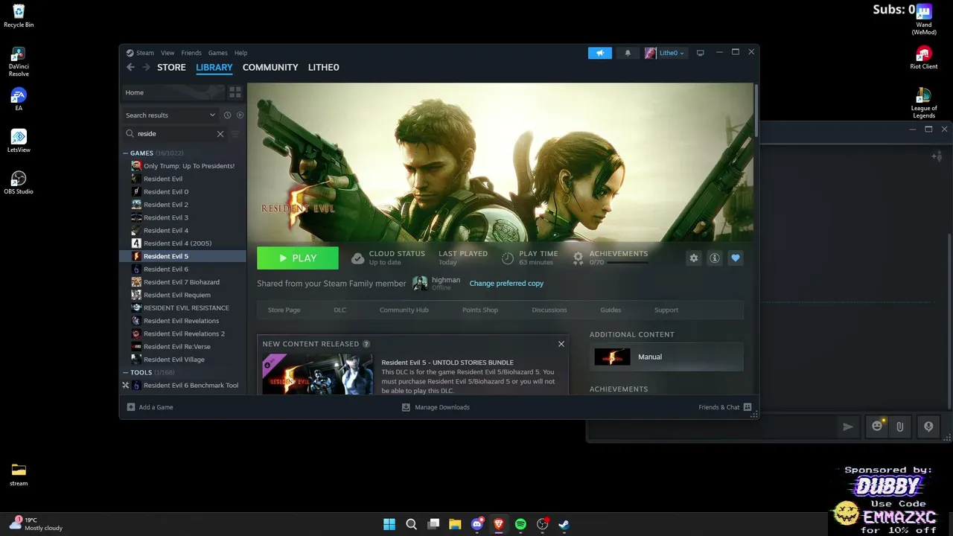Open the View menu
Image resolution: width=953 pixels, height=536 pixels.
point(168,53)
